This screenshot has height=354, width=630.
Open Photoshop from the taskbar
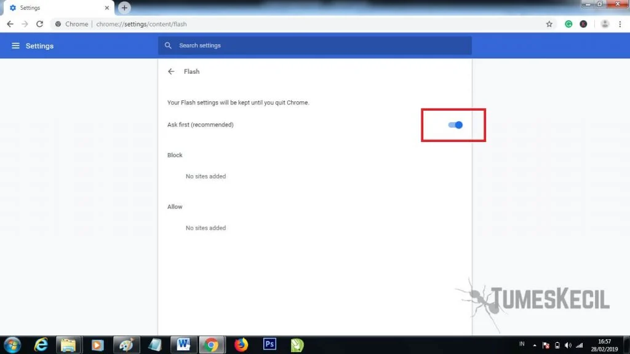point(269,344)
